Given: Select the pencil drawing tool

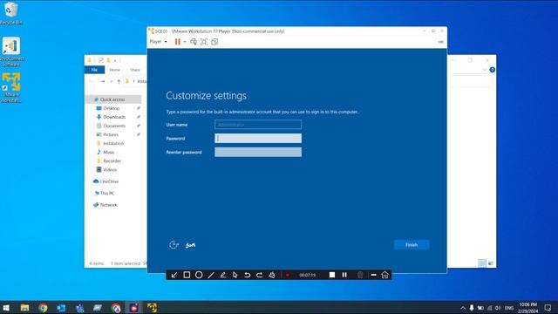Looking at the screenshot, I should (x=223, y=275).
